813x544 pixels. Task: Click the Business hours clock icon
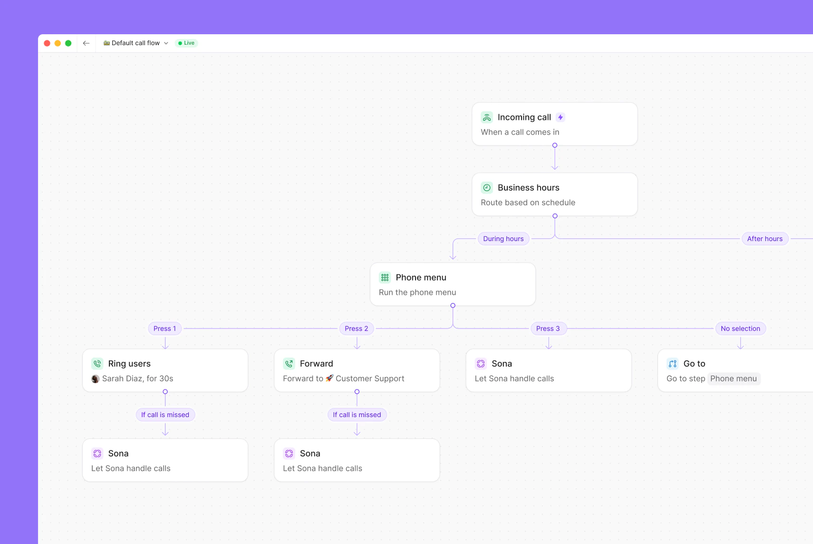pos(487,187)
